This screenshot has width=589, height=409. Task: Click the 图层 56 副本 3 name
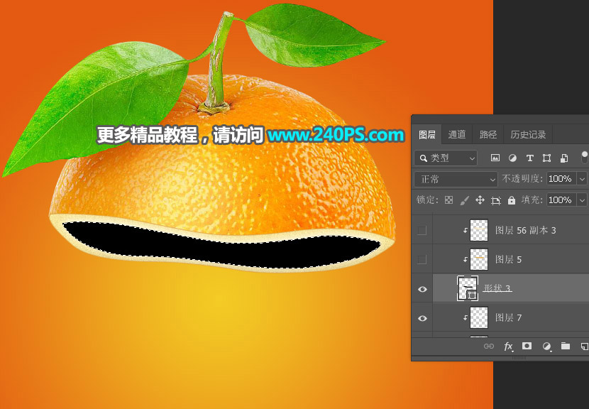pos(526,231)
